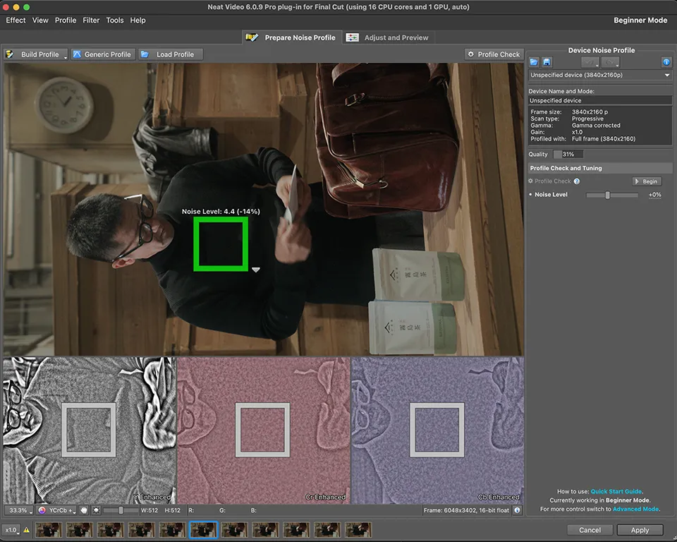Expand the Unspecified device profile dropdown

[666, 75]
